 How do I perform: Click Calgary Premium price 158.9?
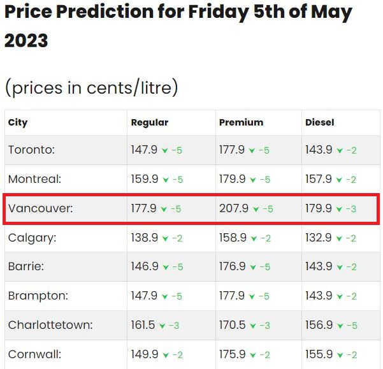(x=233, y=238)
